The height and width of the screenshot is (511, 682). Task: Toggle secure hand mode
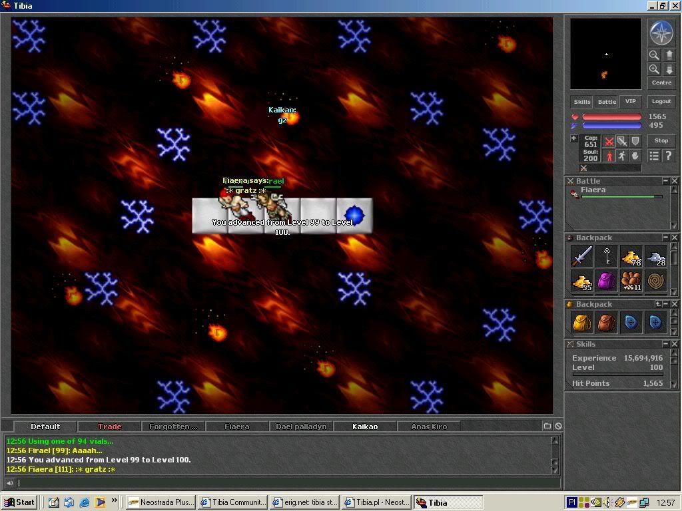[635, 156]
